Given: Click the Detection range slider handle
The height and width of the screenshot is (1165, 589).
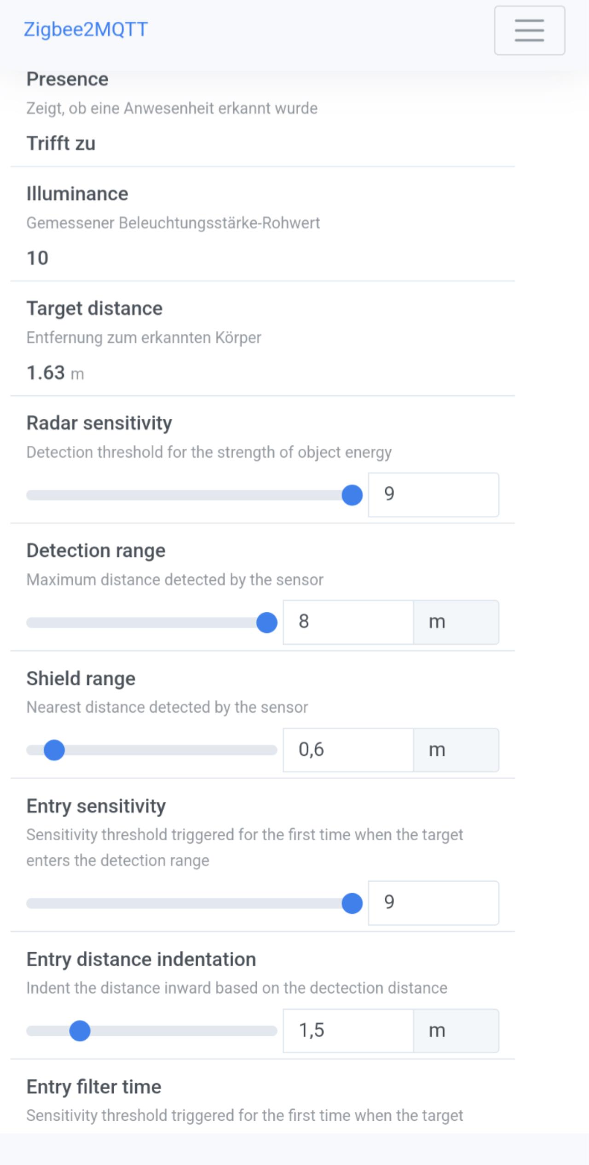Looking at the screenshot, I should [266, 623].
